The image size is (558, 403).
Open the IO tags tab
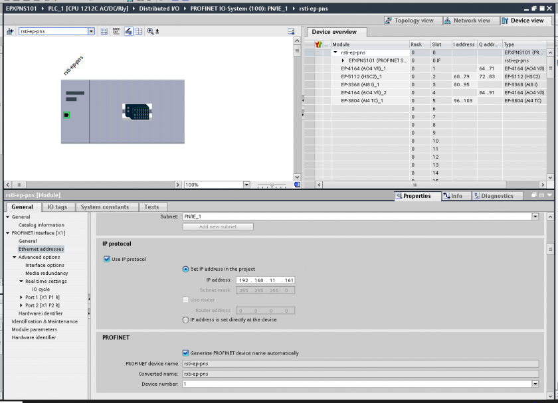point(57,207)
